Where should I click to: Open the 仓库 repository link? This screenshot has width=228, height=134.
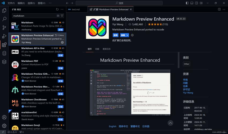(x=185, y=86)
